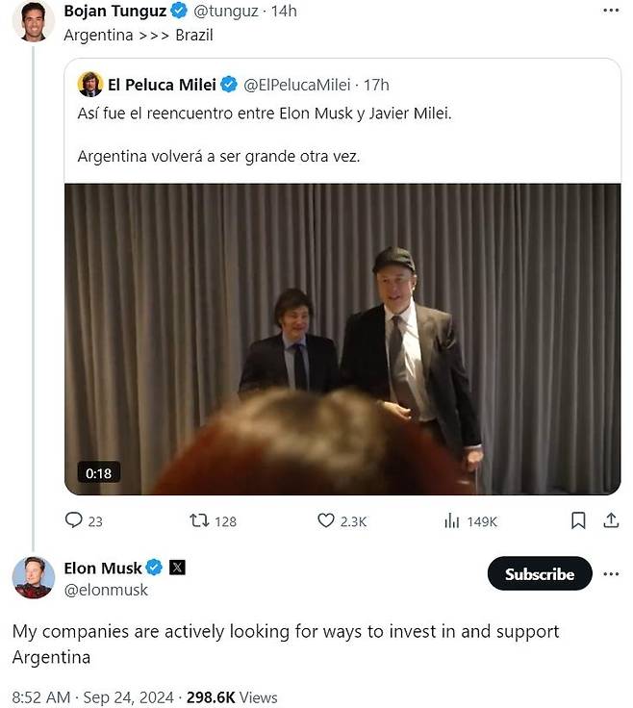Screen dimensions: 633x708
Task: Open more options on Bojan Tunguz's post
Action: pyautogui.click(x=610, y=11)
